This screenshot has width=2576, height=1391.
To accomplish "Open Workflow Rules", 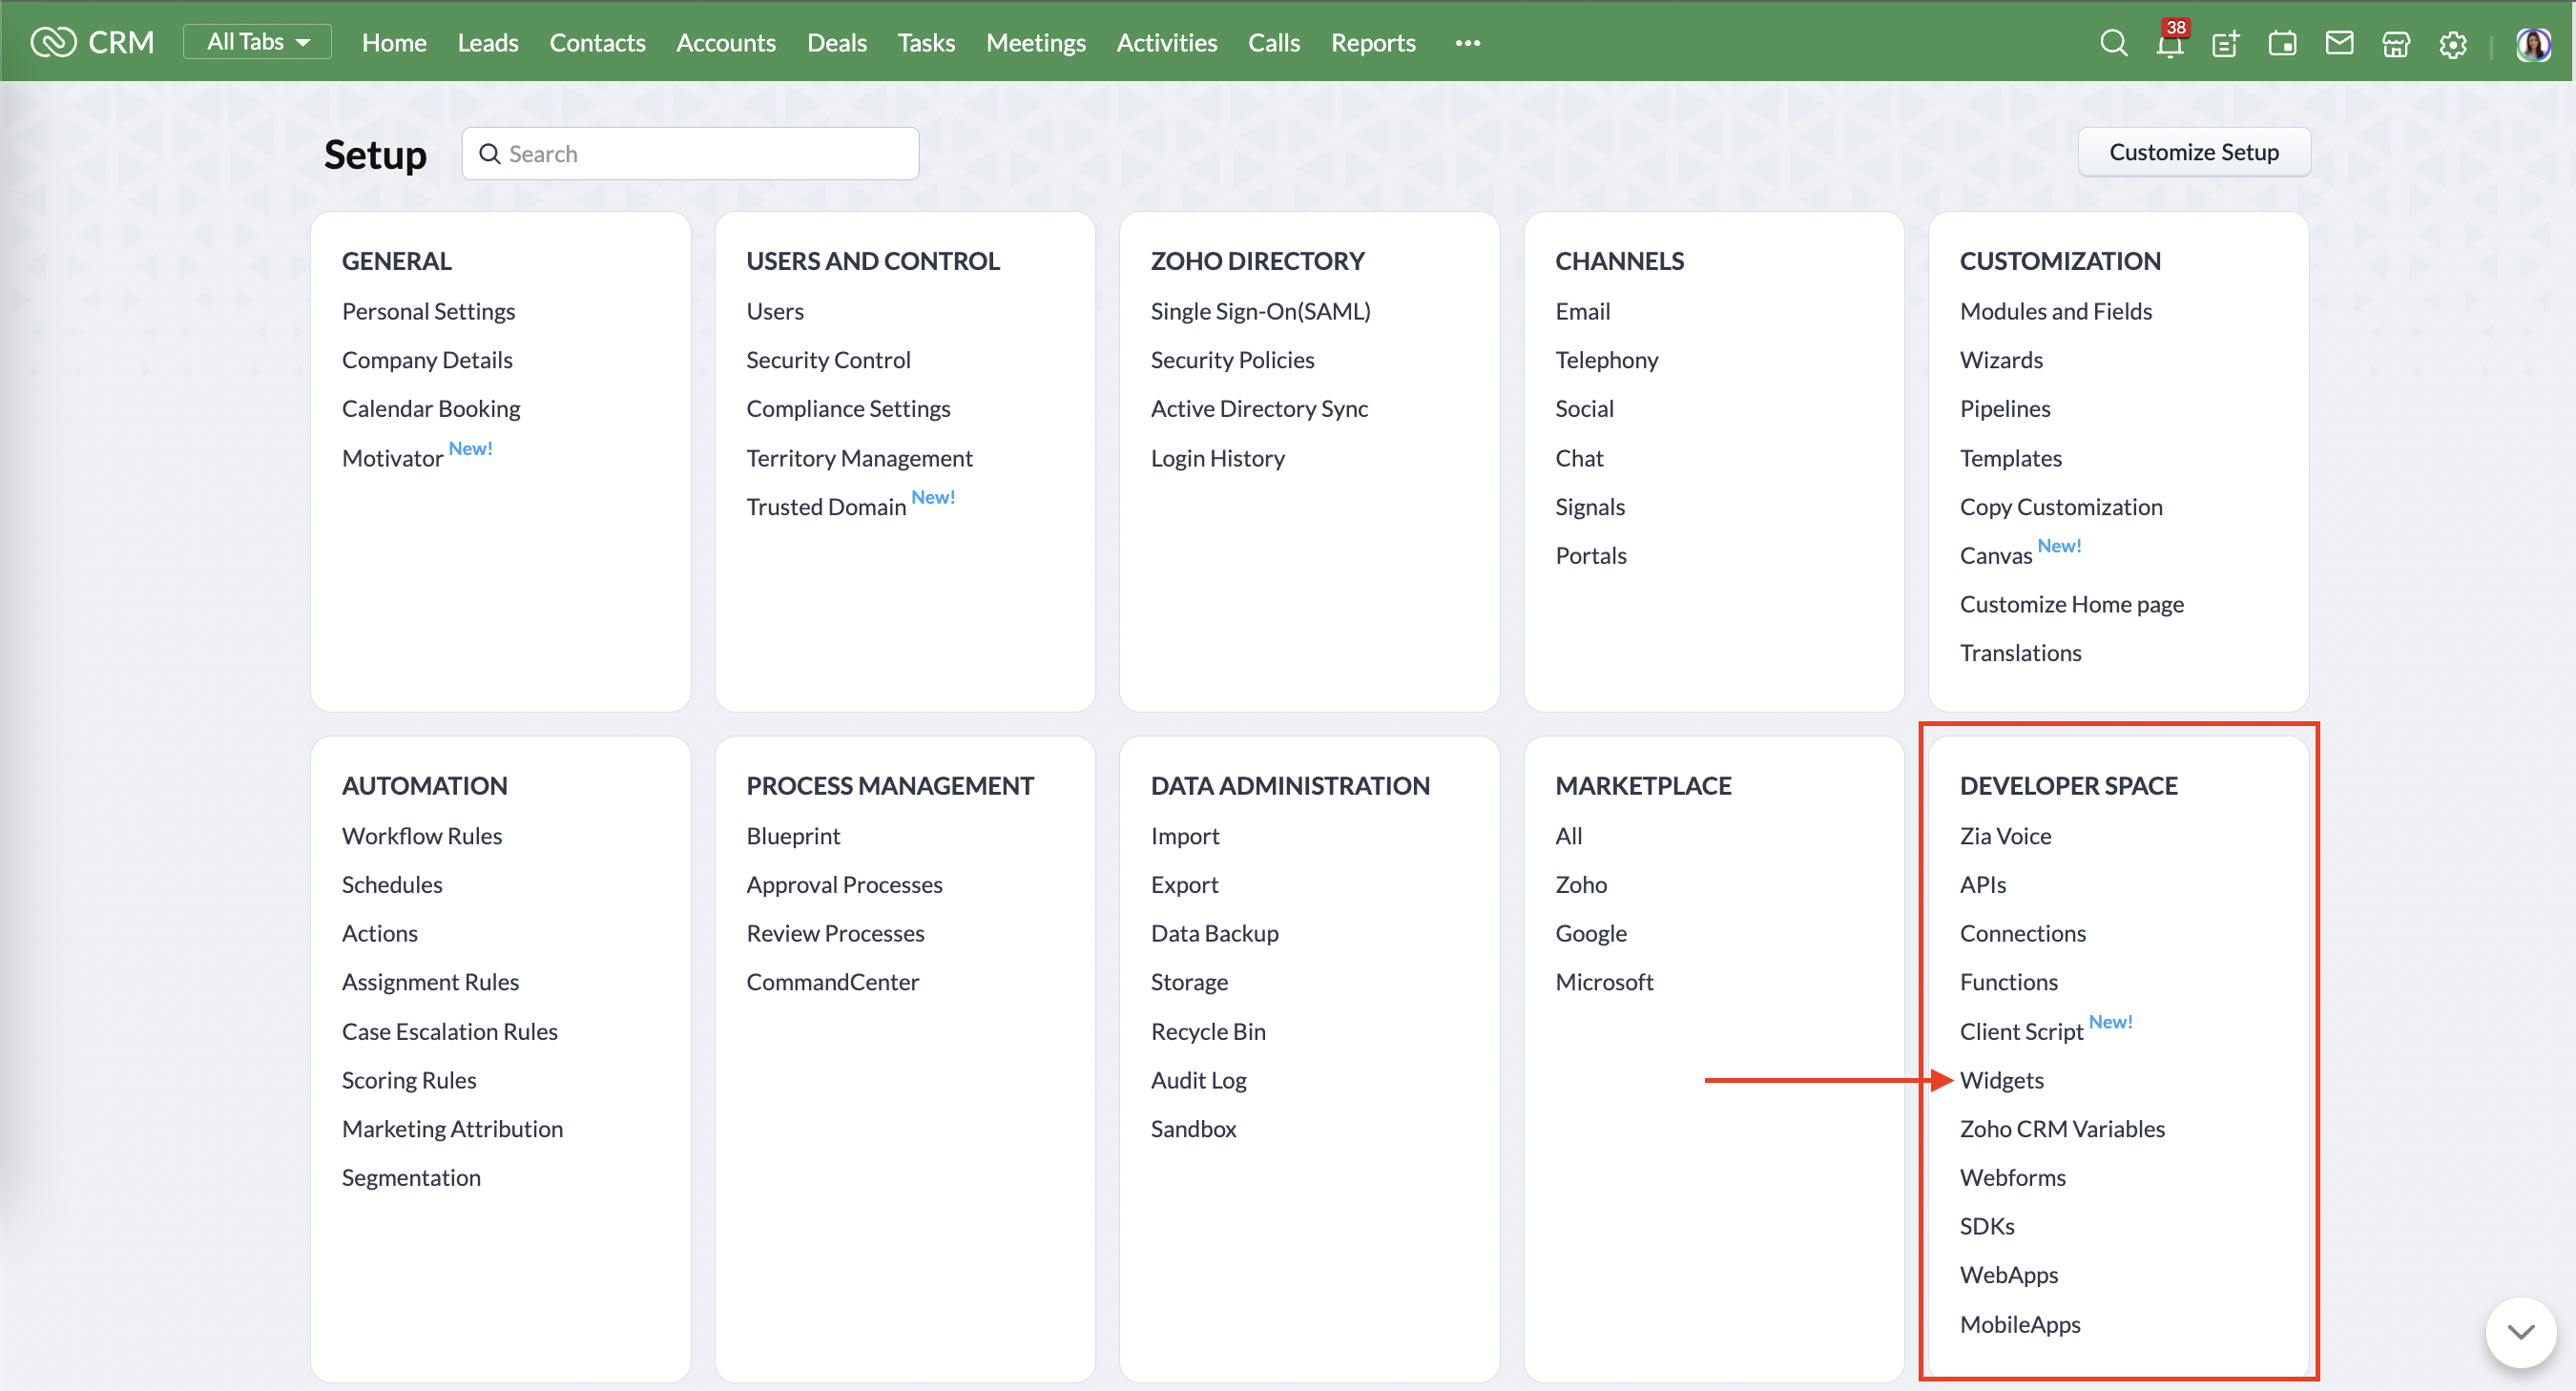I will 421,836.
